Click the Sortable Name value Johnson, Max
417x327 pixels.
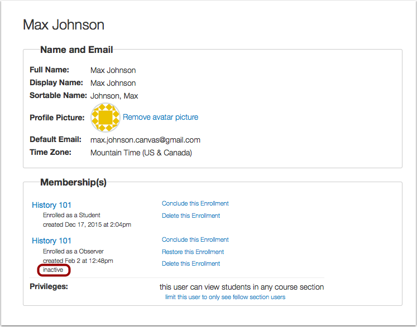[114, 96]
